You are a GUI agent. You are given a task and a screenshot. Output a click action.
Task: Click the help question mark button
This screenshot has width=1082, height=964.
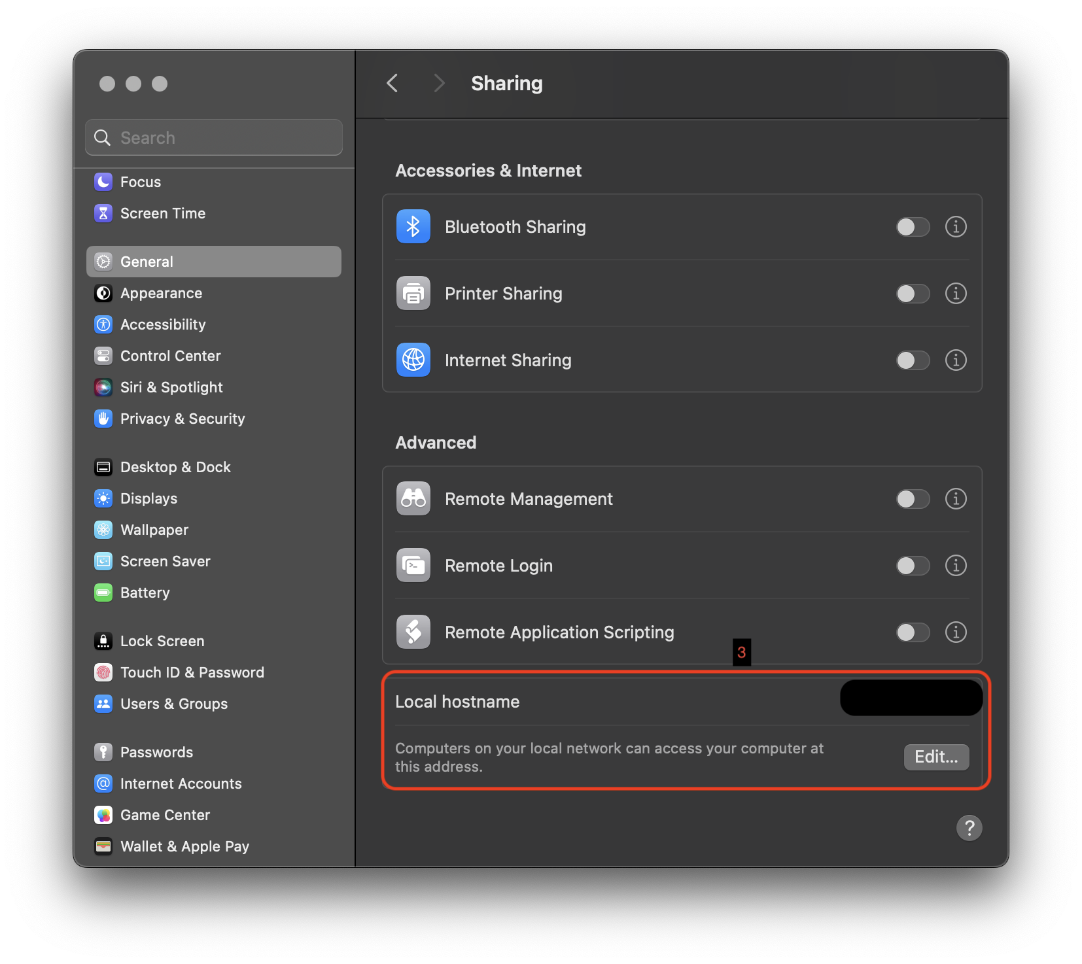pyautogui.click(x=969, y=828)
